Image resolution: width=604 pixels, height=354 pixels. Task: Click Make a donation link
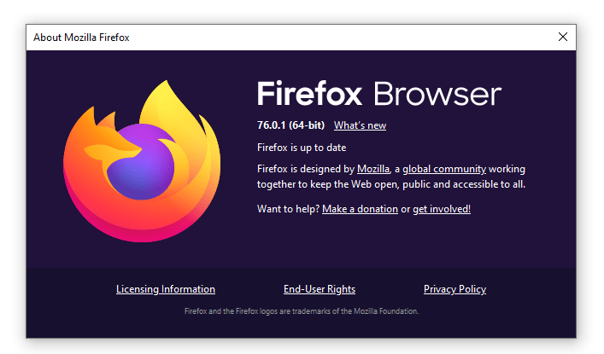[360, 209]
